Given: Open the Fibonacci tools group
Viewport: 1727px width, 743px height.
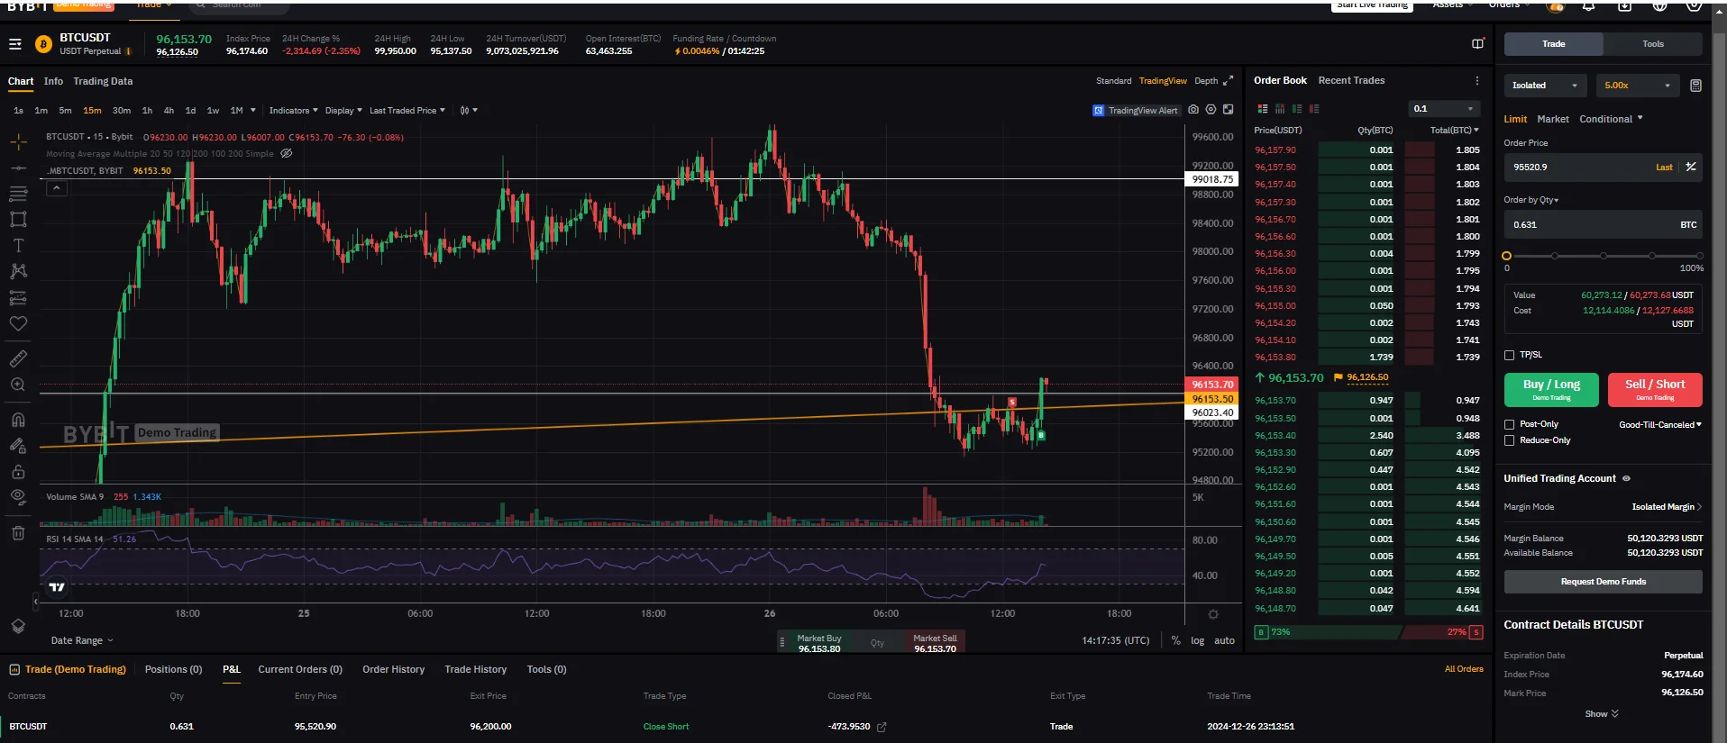Looking at the screenshot, I should pos(18,194).
